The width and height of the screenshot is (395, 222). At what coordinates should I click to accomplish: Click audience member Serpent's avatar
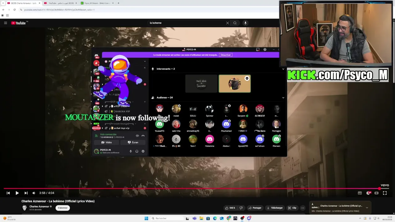pos(243,109)
